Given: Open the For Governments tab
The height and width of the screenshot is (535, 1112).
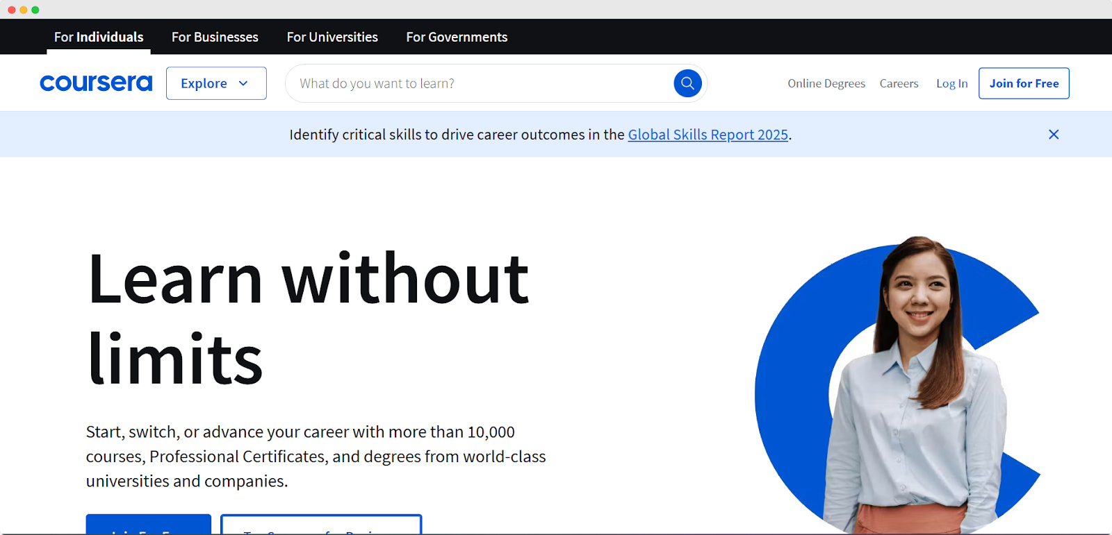Looking at the screenshot, I should tap(457, 37).
